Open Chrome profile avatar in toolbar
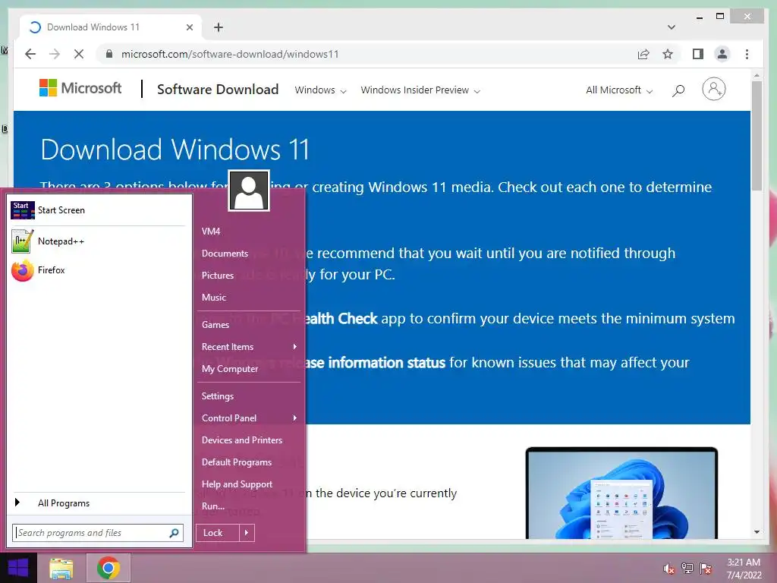 [x=722, y=54]
